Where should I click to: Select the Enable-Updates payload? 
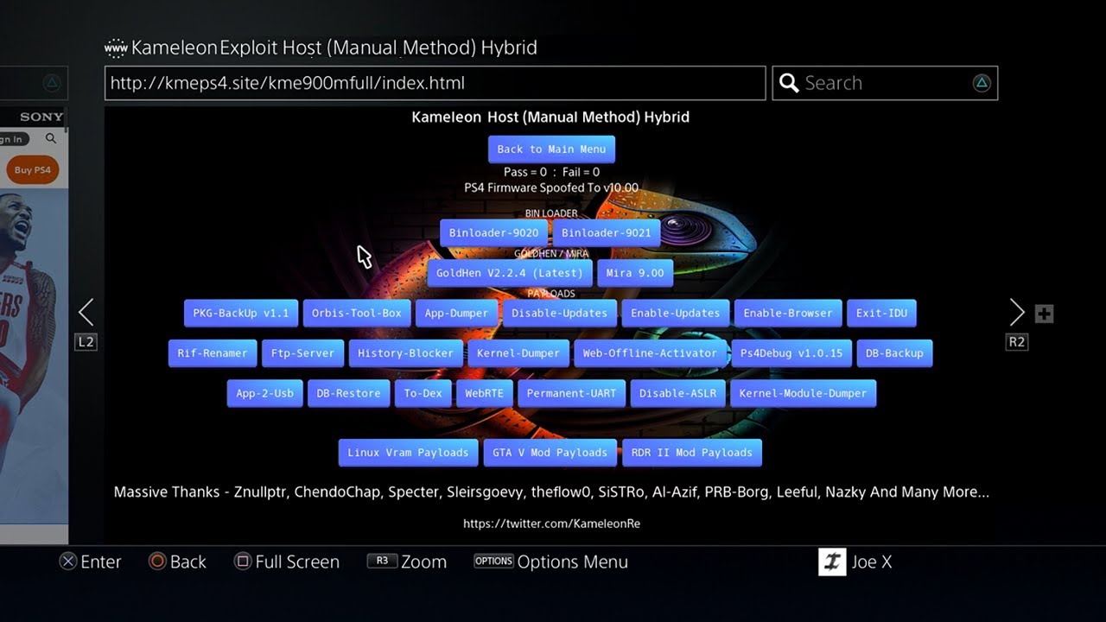click(676, 313)
